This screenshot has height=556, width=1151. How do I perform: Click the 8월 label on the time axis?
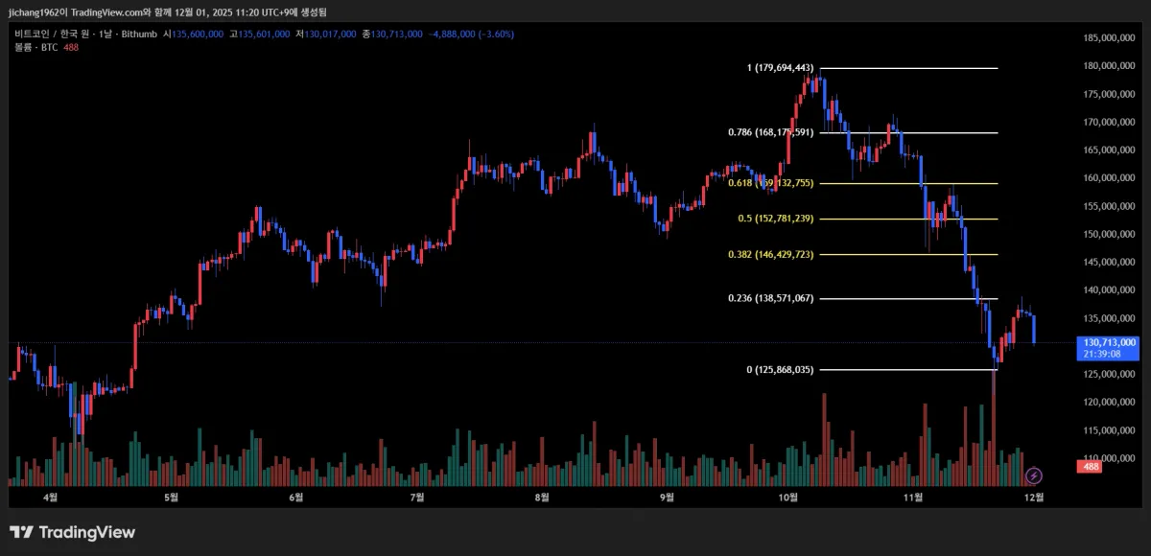click(542, 498)
